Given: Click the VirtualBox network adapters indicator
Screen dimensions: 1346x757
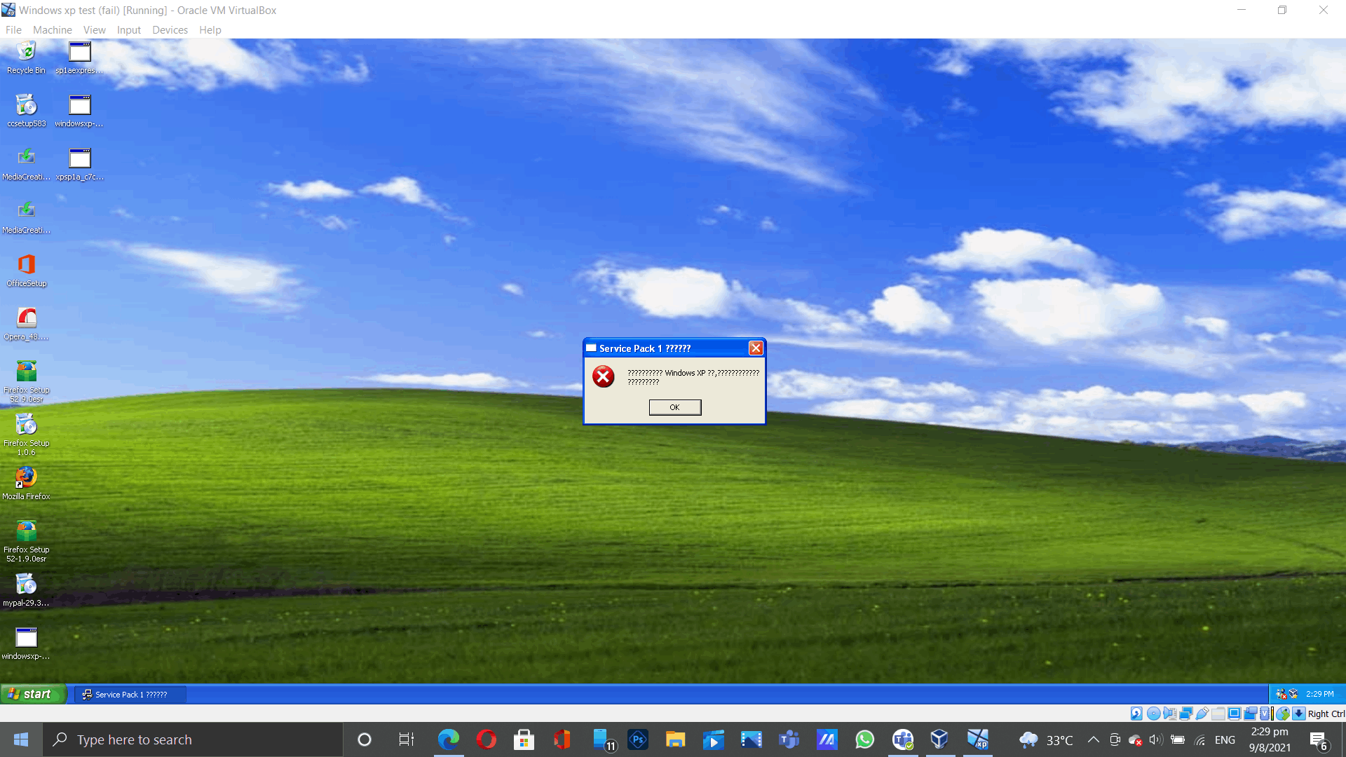Looking at the screenshot, I should coord(1186,714).
